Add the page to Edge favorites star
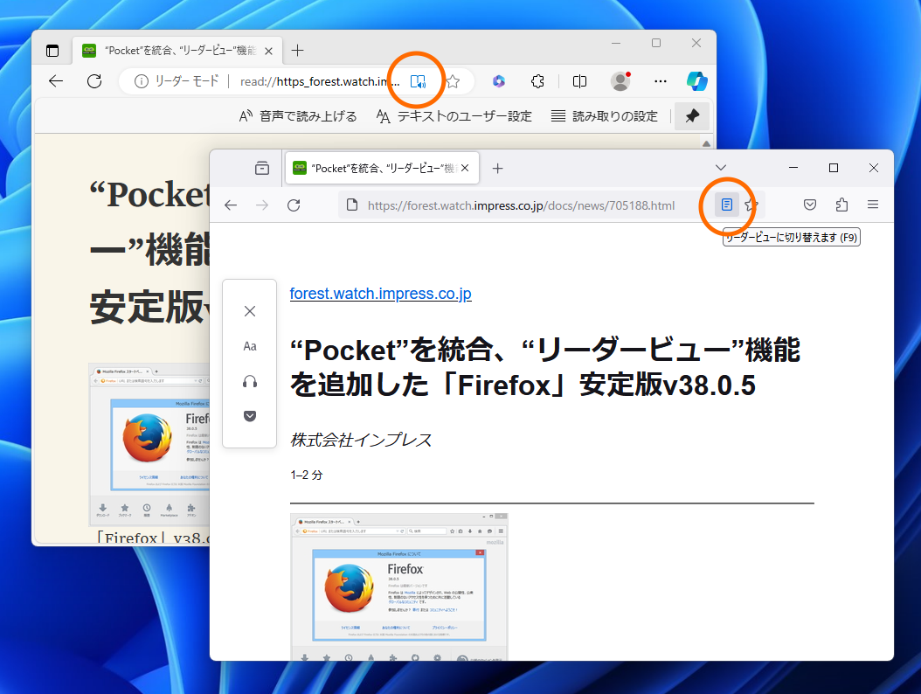This screenshot has width=921, height=694. tap(452, 80)
